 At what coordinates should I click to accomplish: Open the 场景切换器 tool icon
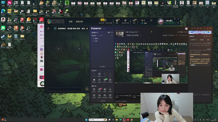(105, 96)
